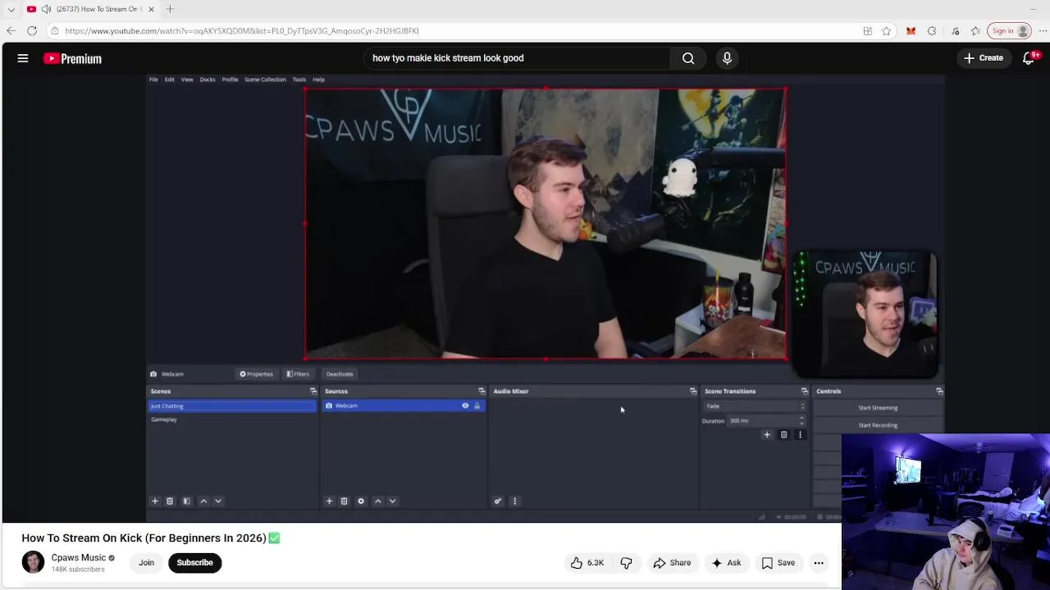
Task: Pop out the Audio Mixer dock
Action: [x=693, y=391]
